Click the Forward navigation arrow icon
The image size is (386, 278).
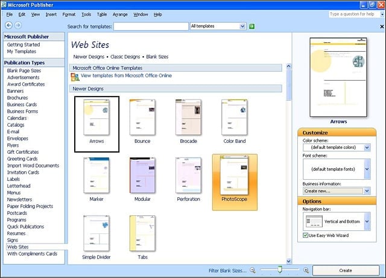click(18, 25)
